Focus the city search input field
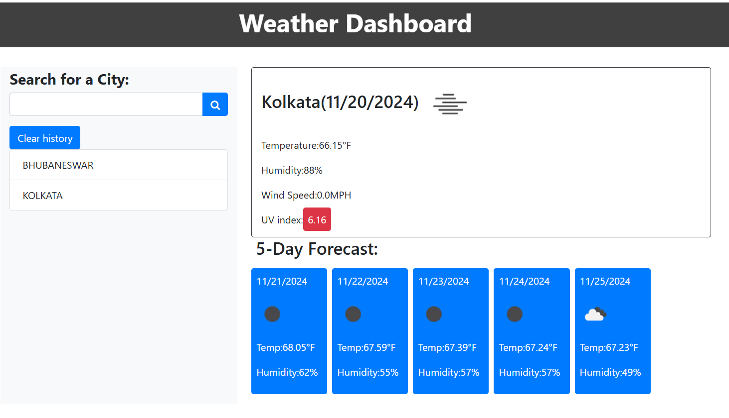 tap(106, 104)
